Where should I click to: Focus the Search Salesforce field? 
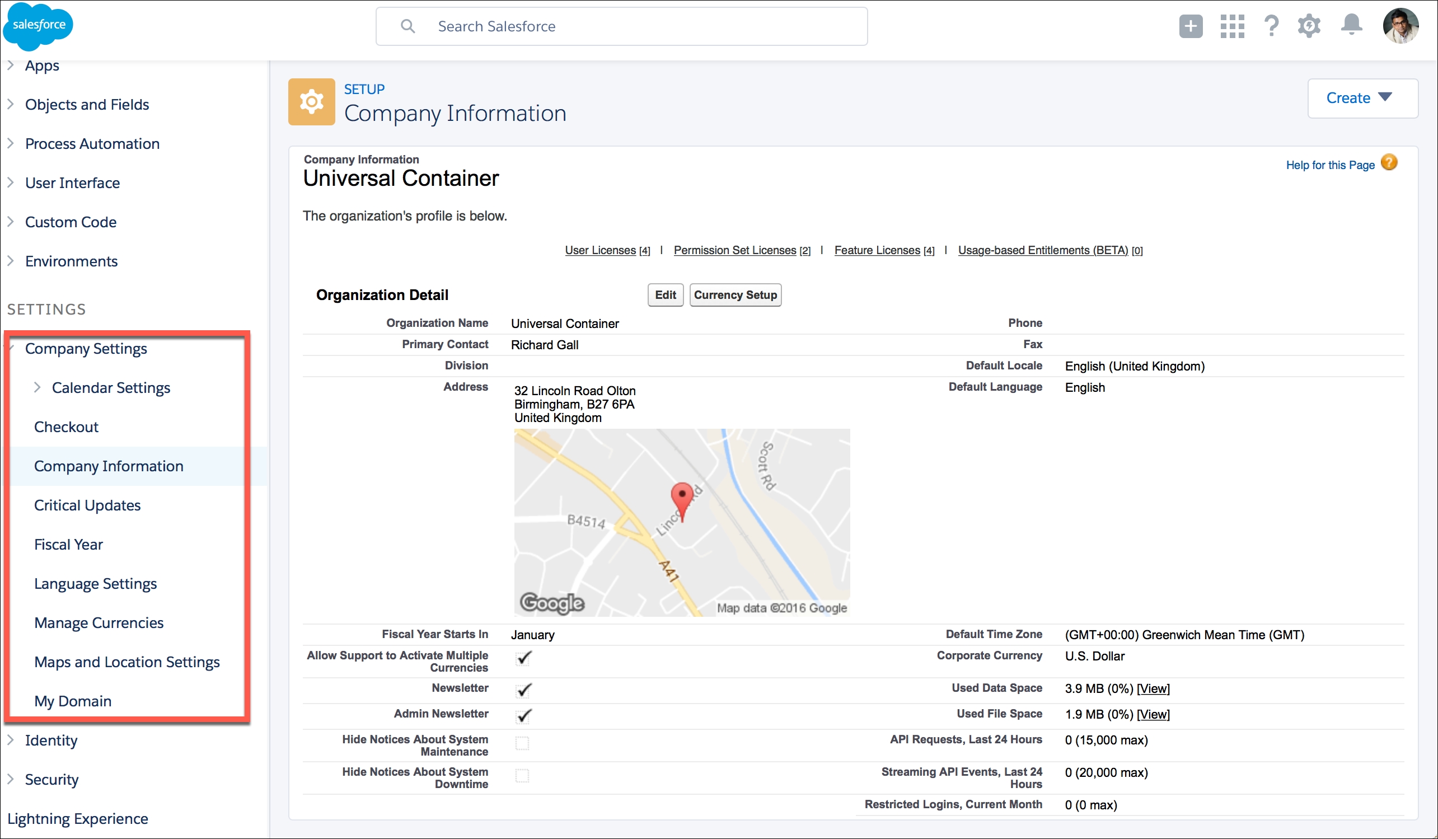pos(621,26)
